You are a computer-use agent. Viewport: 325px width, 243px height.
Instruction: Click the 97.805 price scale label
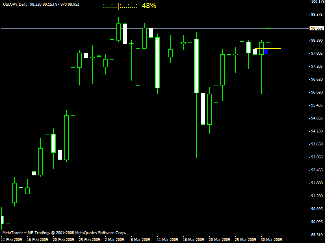tap(317, 53)
